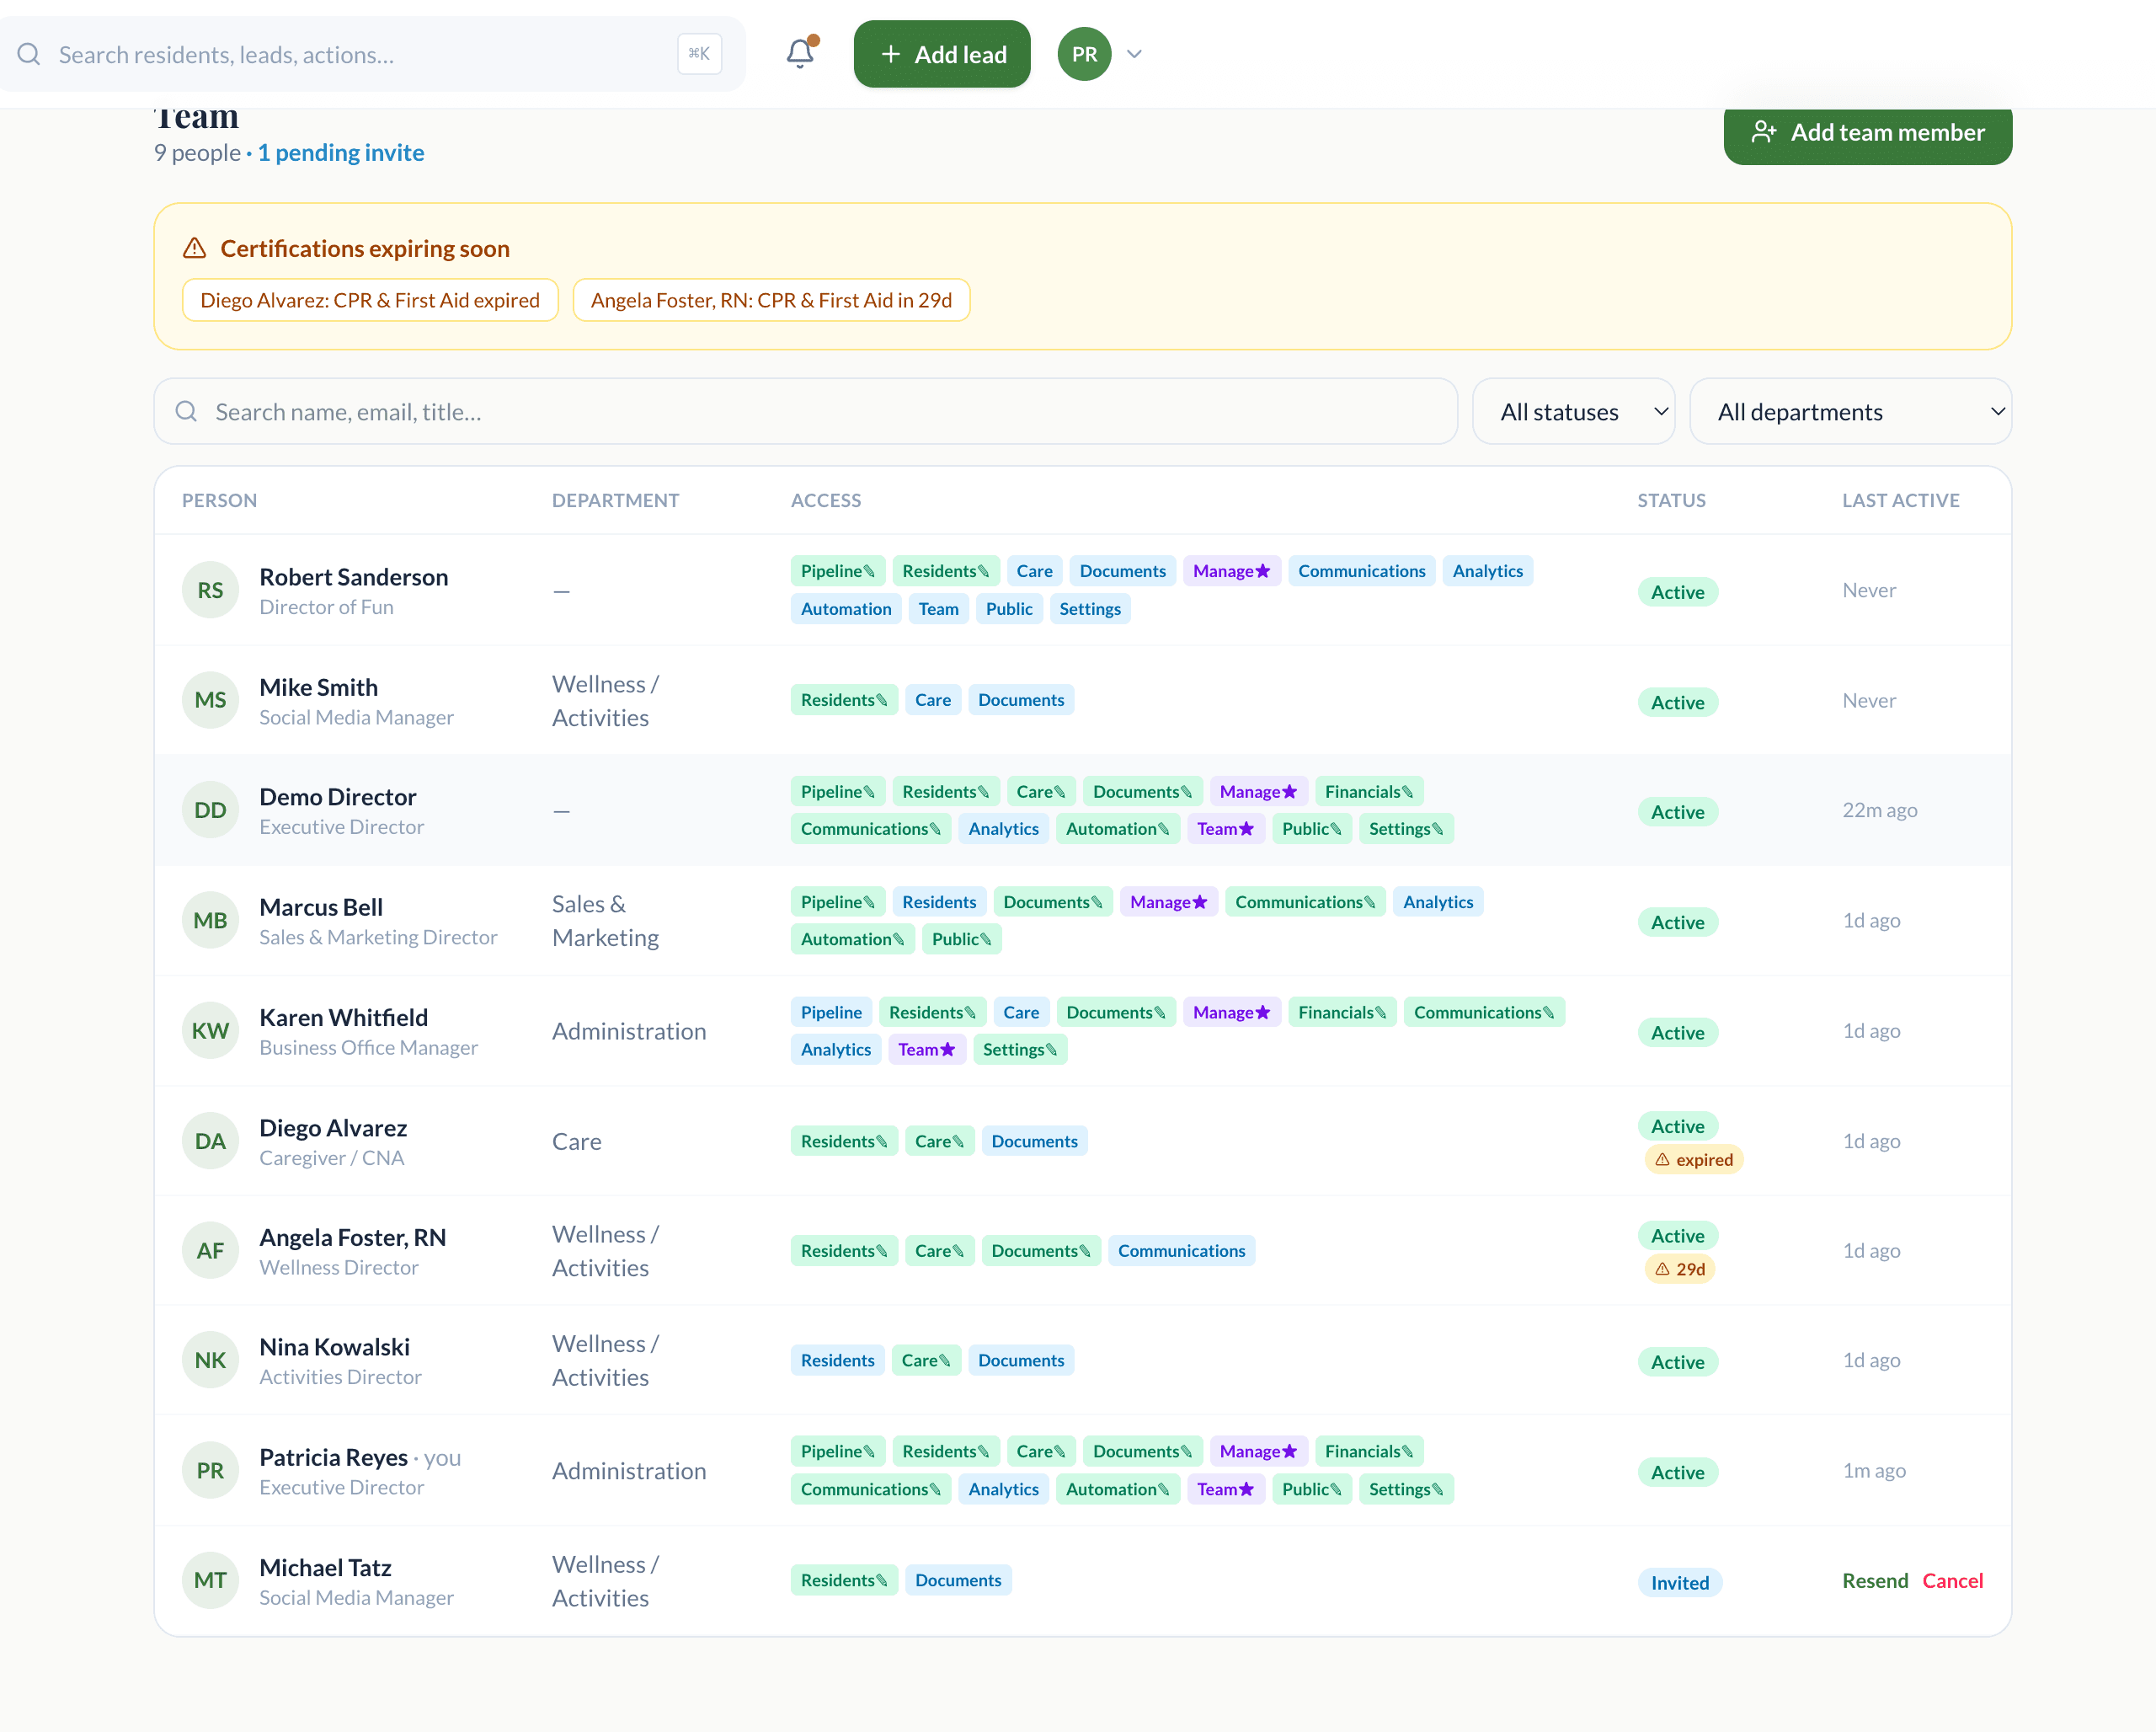
Task: Resend Michael Tatz's invite
Action: [1874, 1581]
